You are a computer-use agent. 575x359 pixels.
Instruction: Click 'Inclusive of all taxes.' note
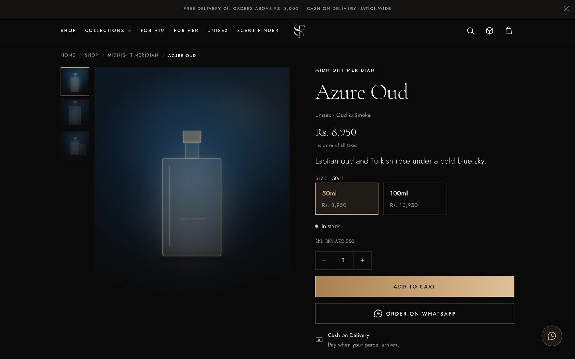(x=337, y=145)
